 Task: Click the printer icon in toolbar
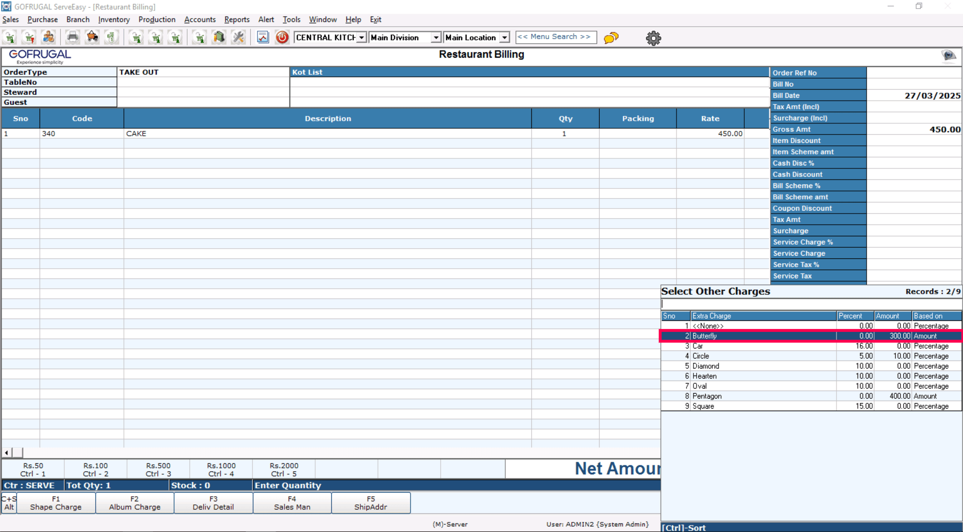coord(73,38)
